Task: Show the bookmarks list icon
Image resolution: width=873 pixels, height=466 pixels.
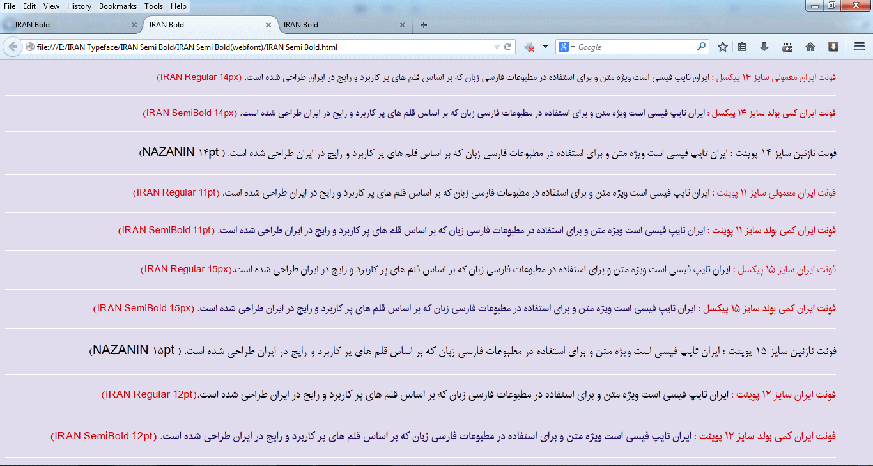Action: (742, 47)
